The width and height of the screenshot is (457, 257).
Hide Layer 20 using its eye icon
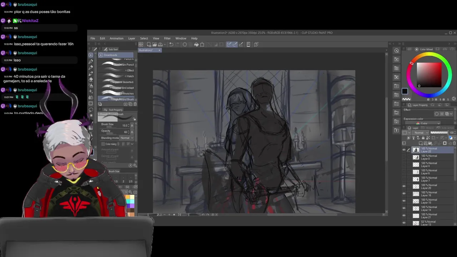(x=404, y=186)
